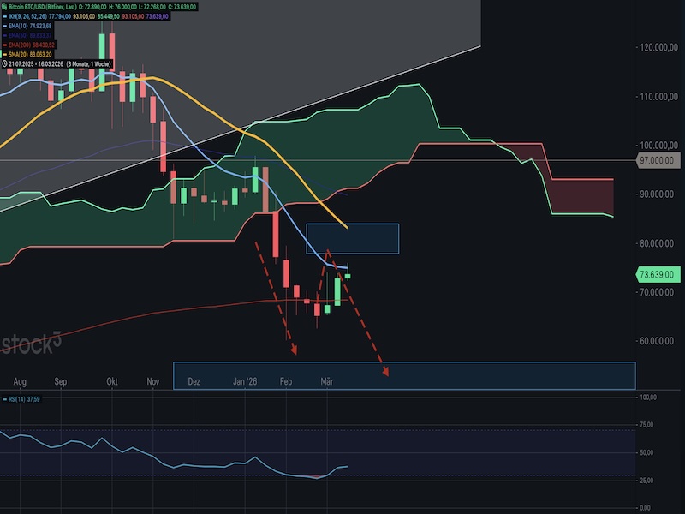The height and width of the screenshot is (514, 685).
Task: Click the clock icon before the date range
Action: 4,63
